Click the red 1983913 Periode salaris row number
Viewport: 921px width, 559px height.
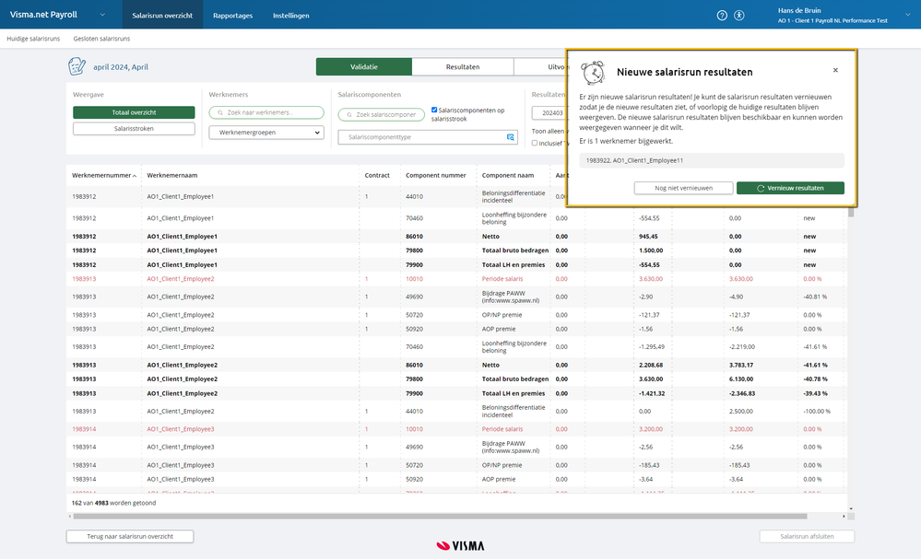pyautogui.click(x=84, y=279)
